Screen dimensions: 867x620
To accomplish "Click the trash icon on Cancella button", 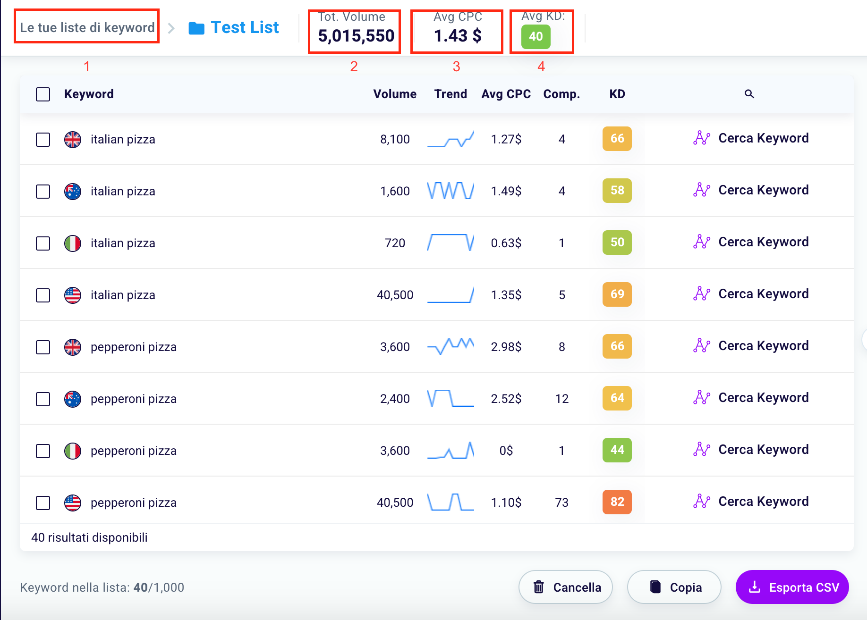I will [538, 587].
